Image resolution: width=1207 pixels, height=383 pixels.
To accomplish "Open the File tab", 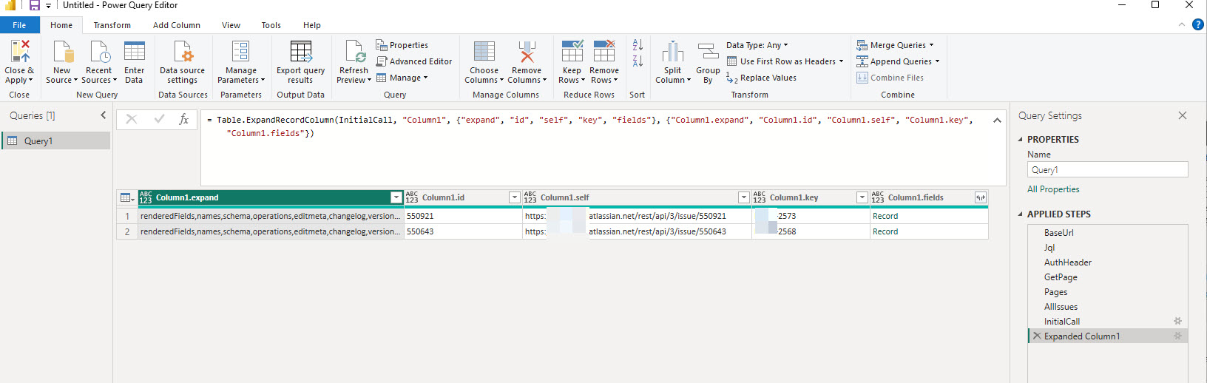I will (x=20, y=25).
